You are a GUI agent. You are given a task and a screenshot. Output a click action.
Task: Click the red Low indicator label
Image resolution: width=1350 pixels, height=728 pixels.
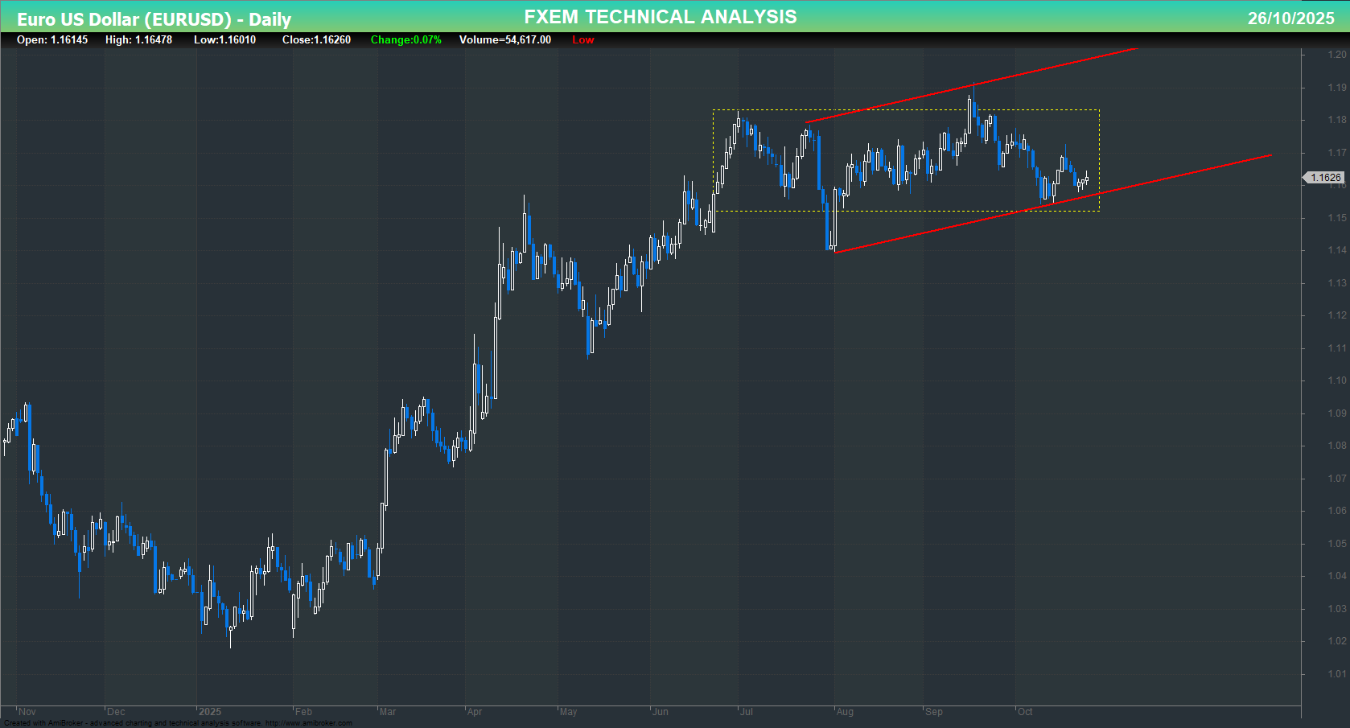click(583, 39)
